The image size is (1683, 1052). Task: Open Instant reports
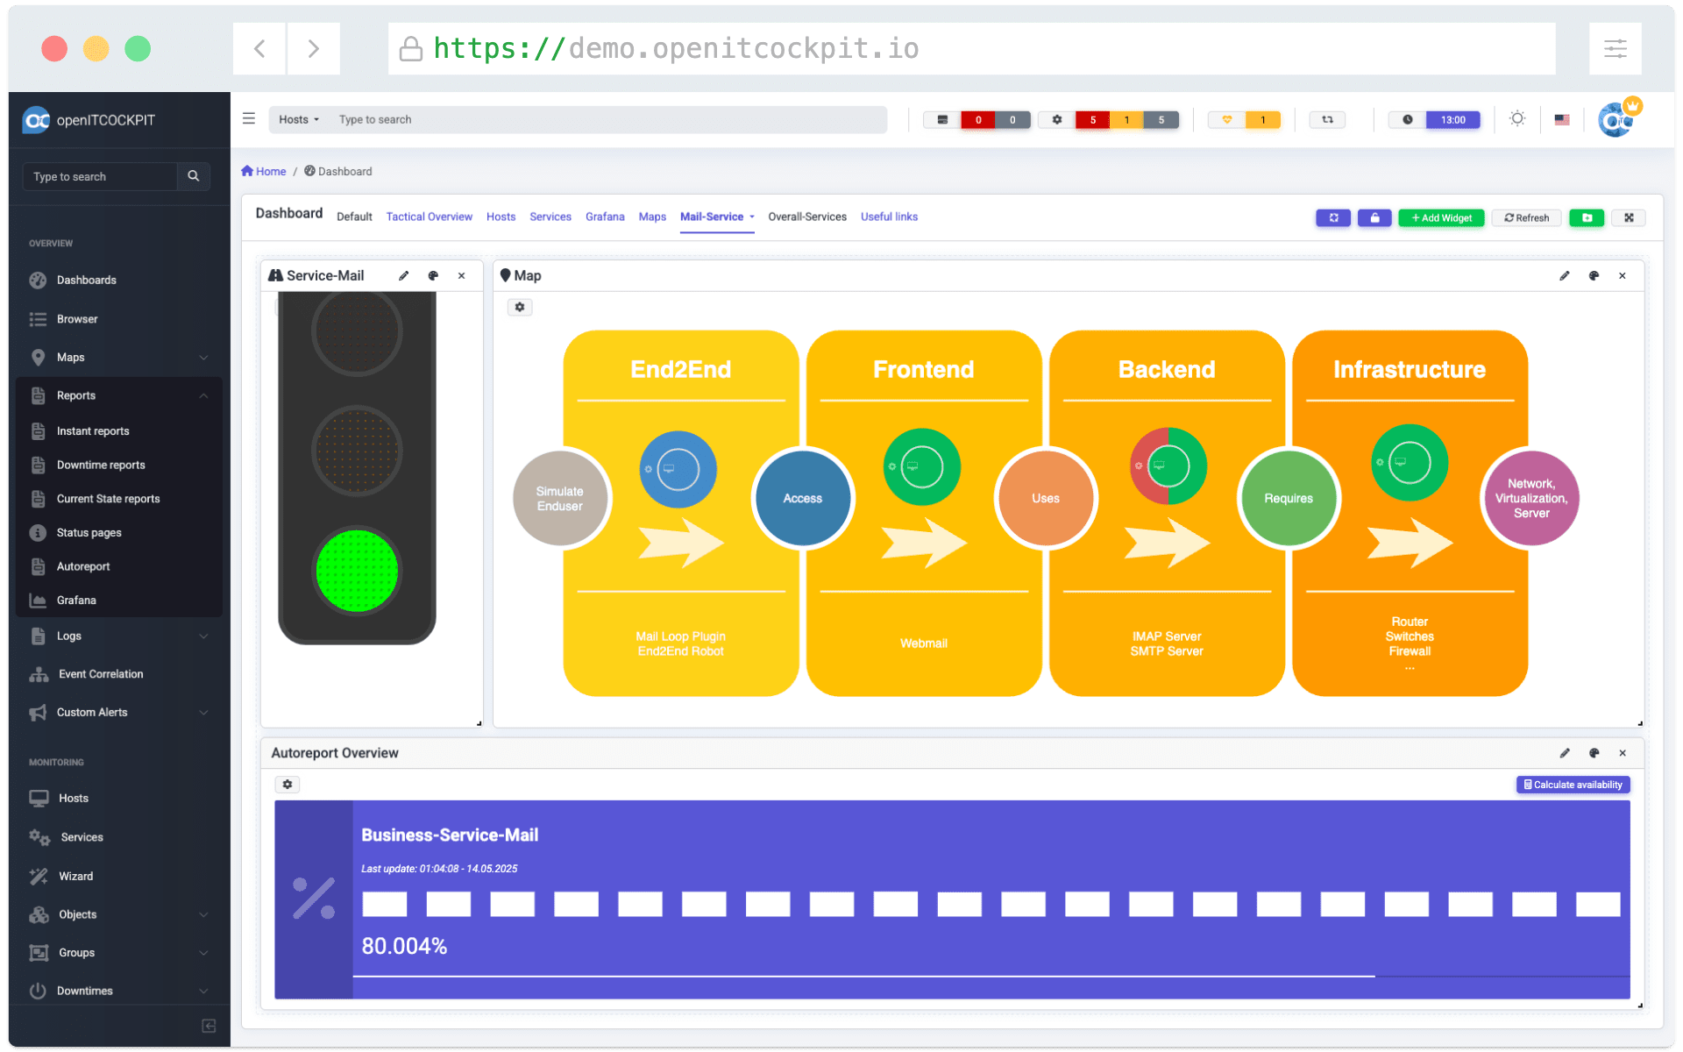coord(118,431)
